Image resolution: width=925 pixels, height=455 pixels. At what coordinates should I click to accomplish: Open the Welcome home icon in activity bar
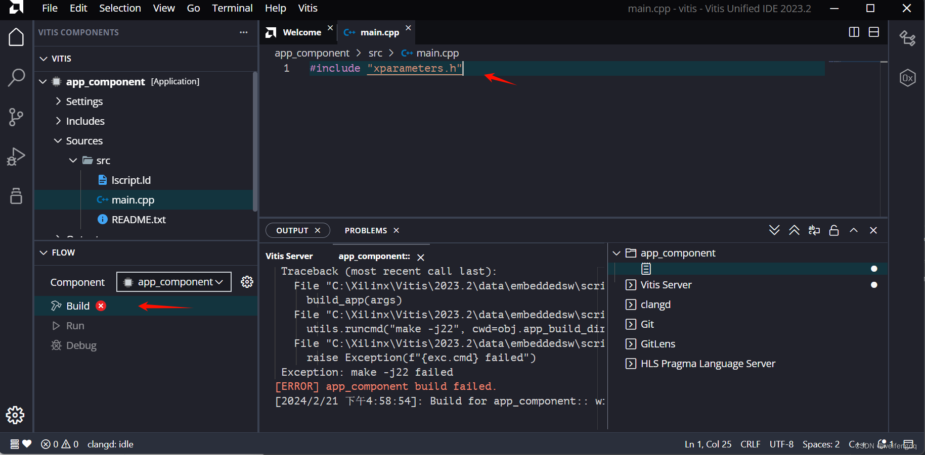pyautogui.click(x=16, y=37)
